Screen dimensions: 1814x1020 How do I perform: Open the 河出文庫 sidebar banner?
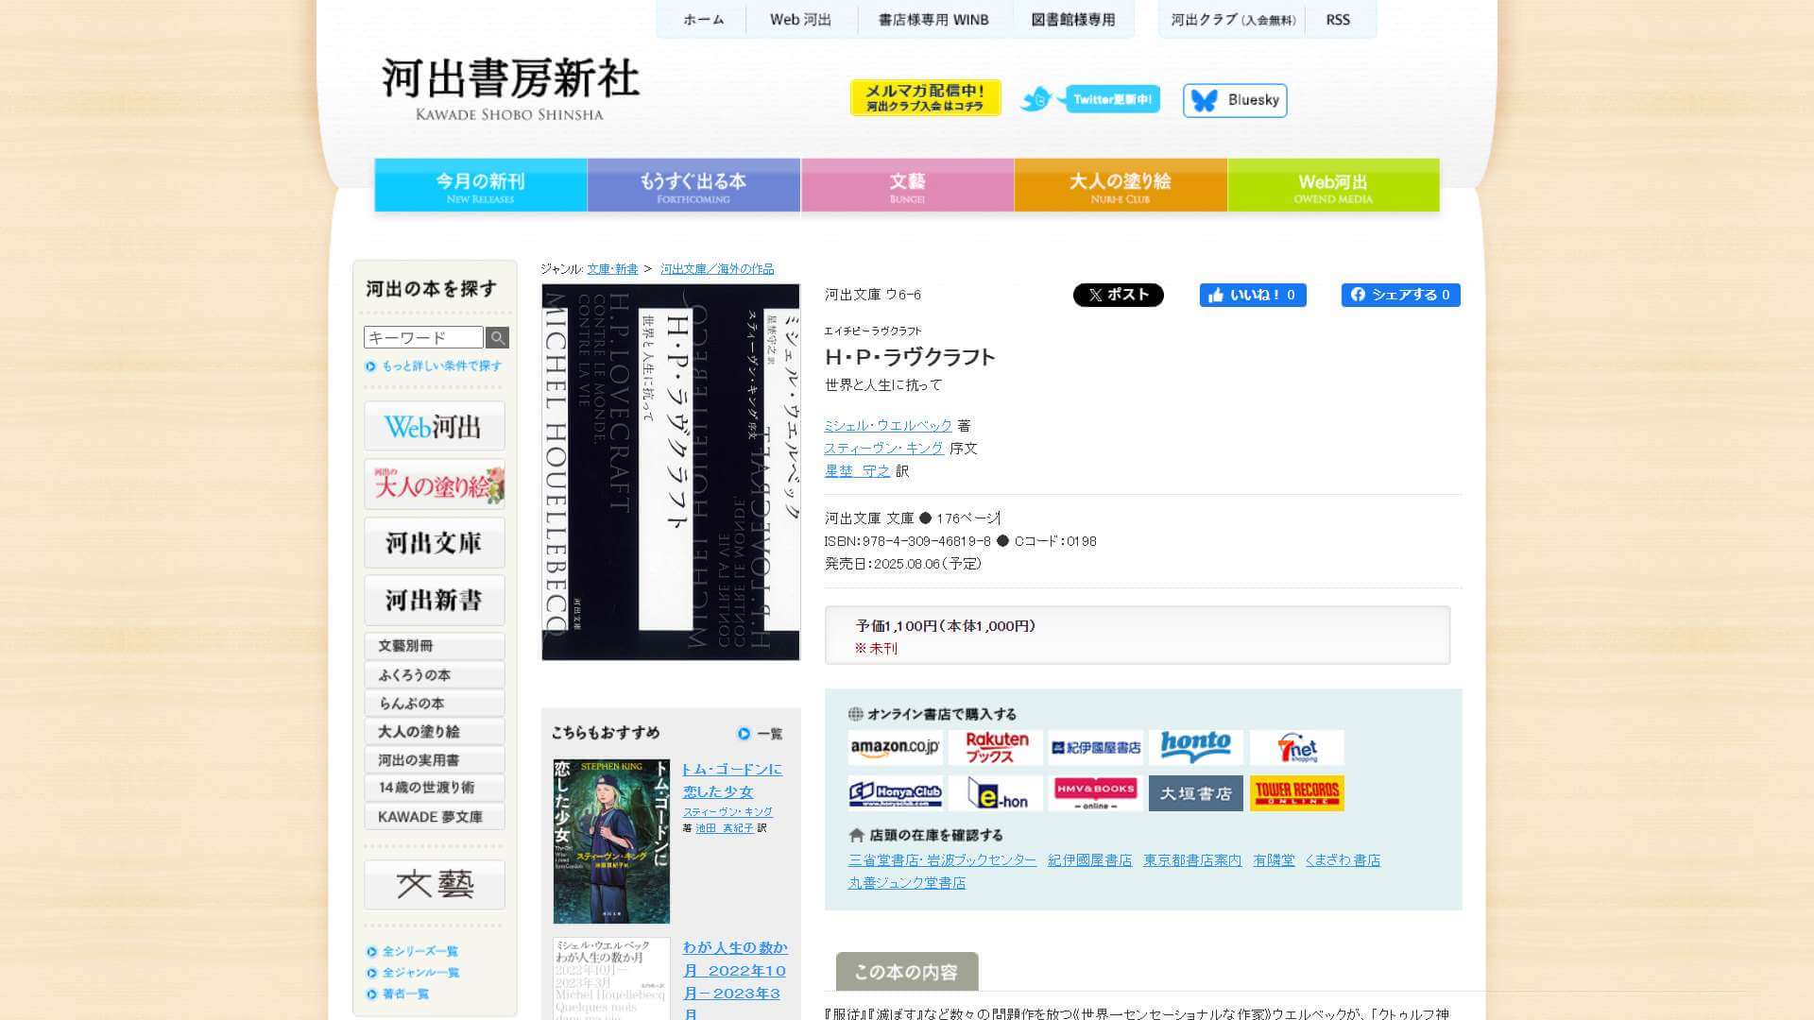pyautogui.click(x=435, y=542)
